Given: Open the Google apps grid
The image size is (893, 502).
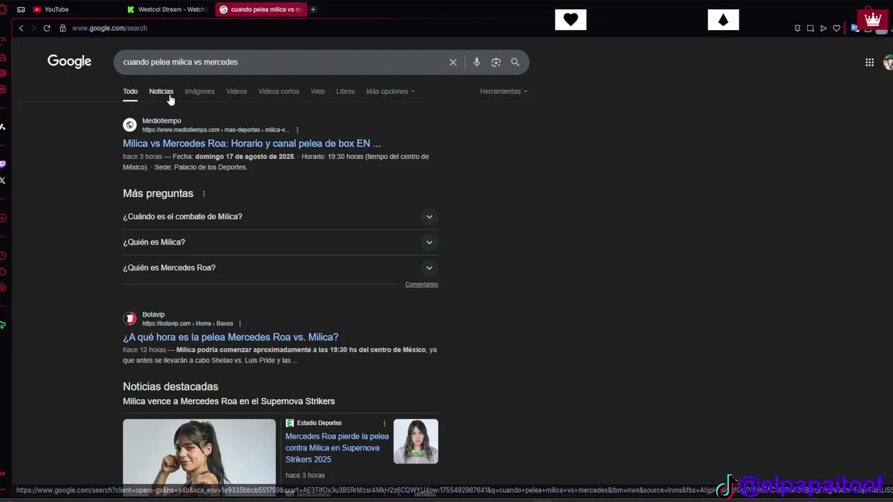Looking at the screenshot, I should pos(869,62).
